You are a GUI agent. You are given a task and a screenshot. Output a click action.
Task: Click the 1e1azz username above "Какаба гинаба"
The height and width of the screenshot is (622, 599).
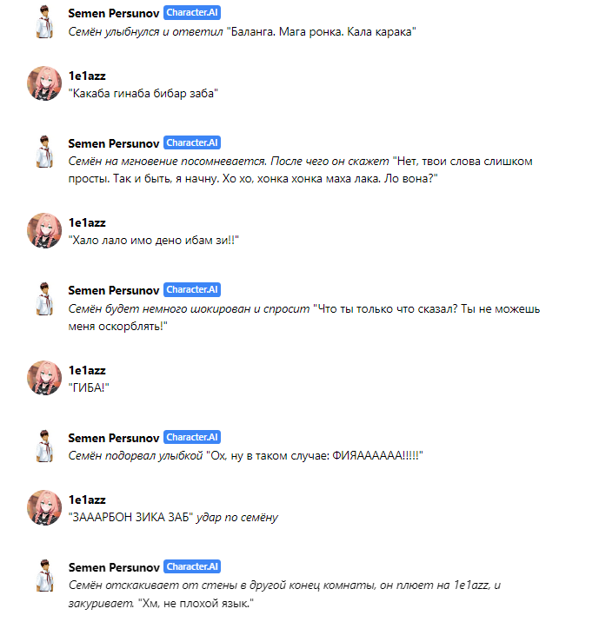pos(87,76)
